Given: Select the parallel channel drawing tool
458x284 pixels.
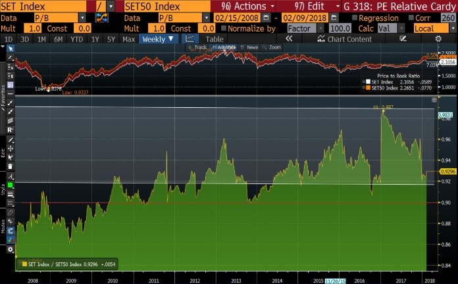Looking at the screenshot, I should 11,120.
